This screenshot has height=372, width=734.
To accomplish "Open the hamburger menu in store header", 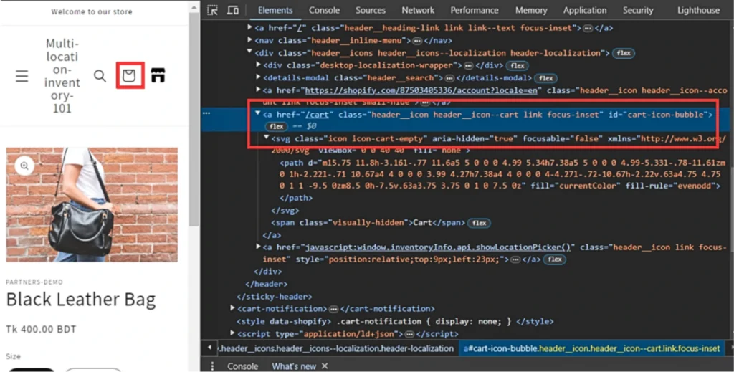I will pyautogui.click(x=22, y=76).
